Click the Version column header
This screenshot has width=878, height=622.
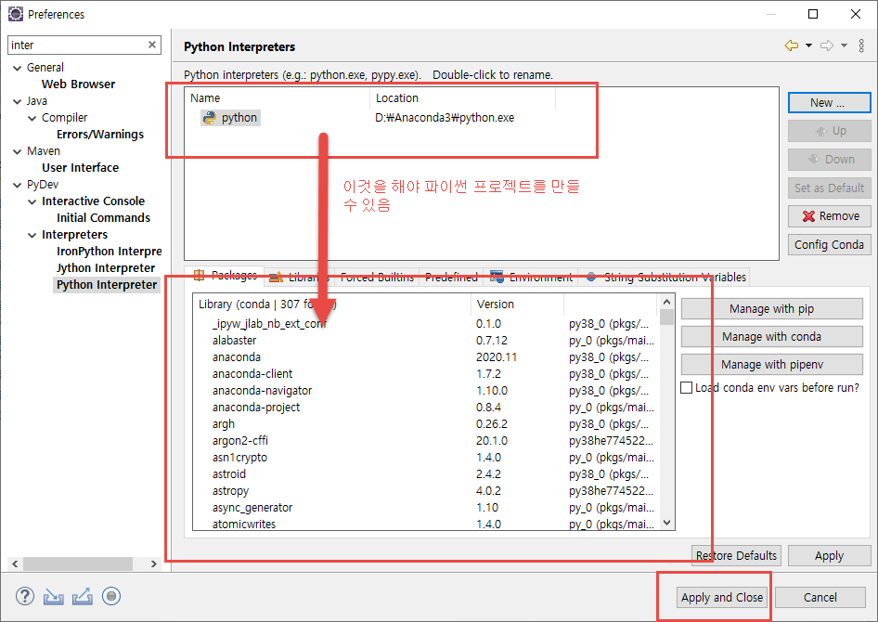click(517, 304)
